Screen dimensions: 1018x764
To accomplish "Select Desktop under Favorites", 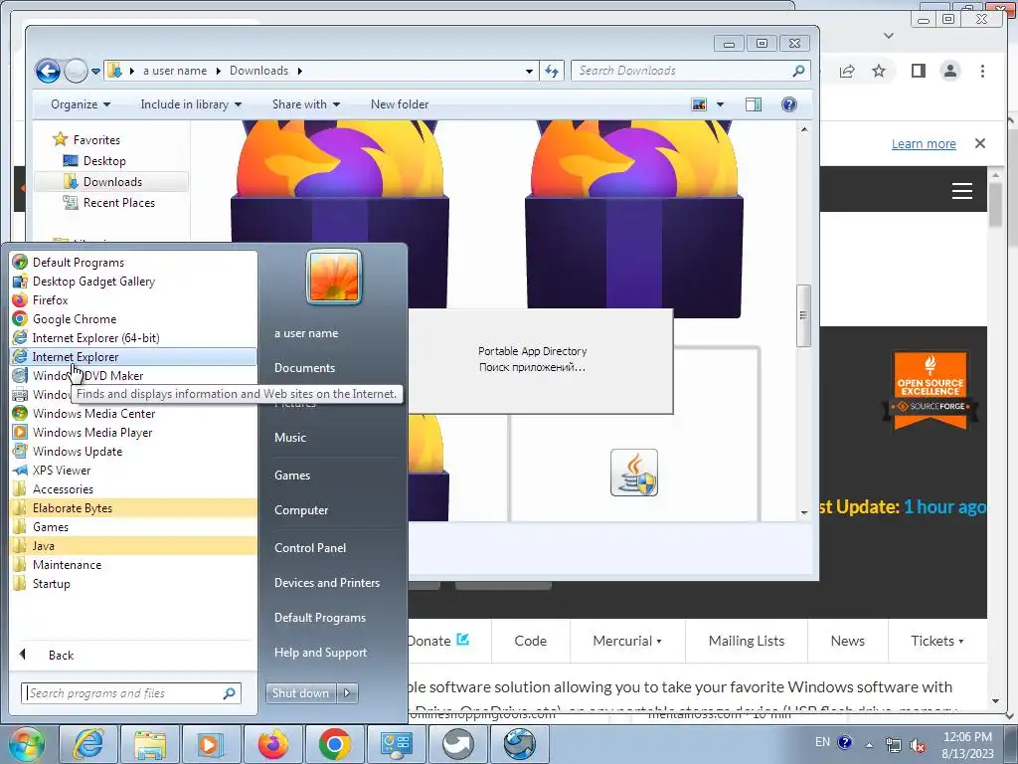I will click(104, 161).
